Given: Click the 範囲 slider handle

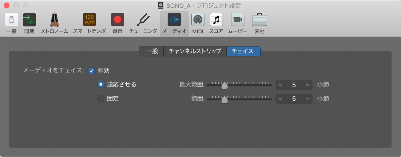Looking at the screenshot, I should [224, 100].
